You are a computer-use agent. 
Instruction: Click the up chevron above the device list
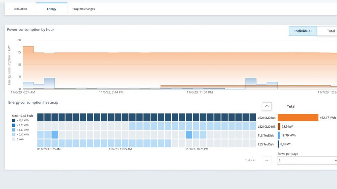pos(267,106)
